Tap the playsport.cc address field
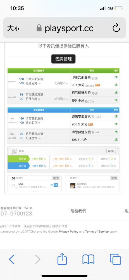This screenshot has height=280, width=129. tap(65, 28)
